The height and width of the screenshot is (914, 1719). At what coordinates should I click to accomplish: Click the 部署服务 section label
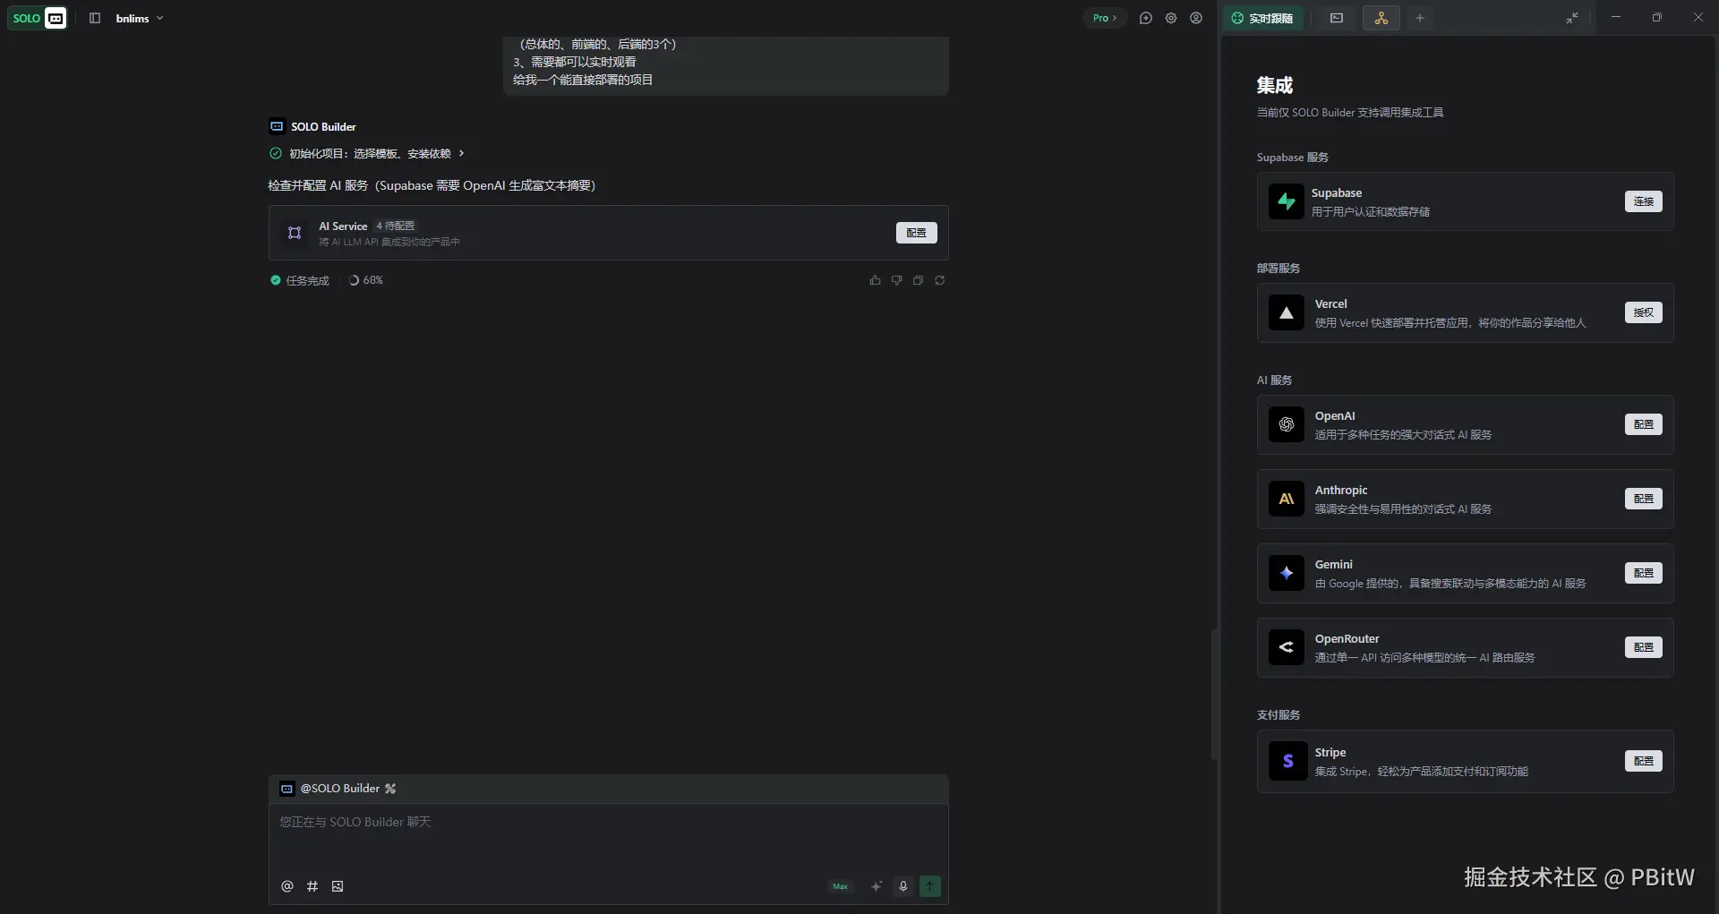(x=1279, y=269)
